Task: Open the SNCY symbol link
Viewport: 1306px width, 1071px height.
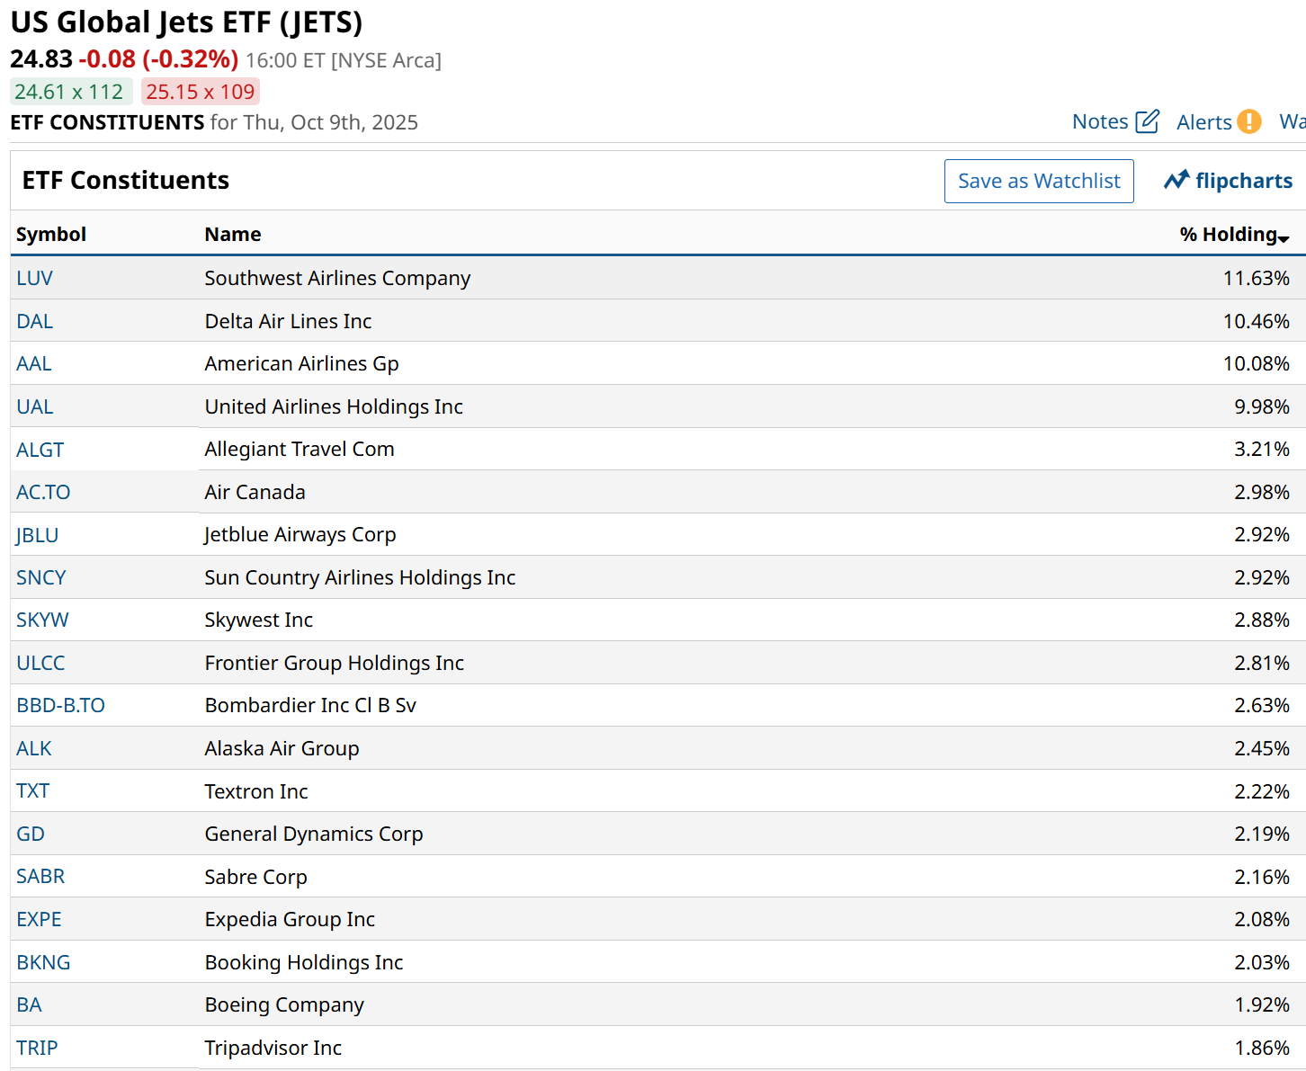Action: pyautogui.click(x=41, y=577)
